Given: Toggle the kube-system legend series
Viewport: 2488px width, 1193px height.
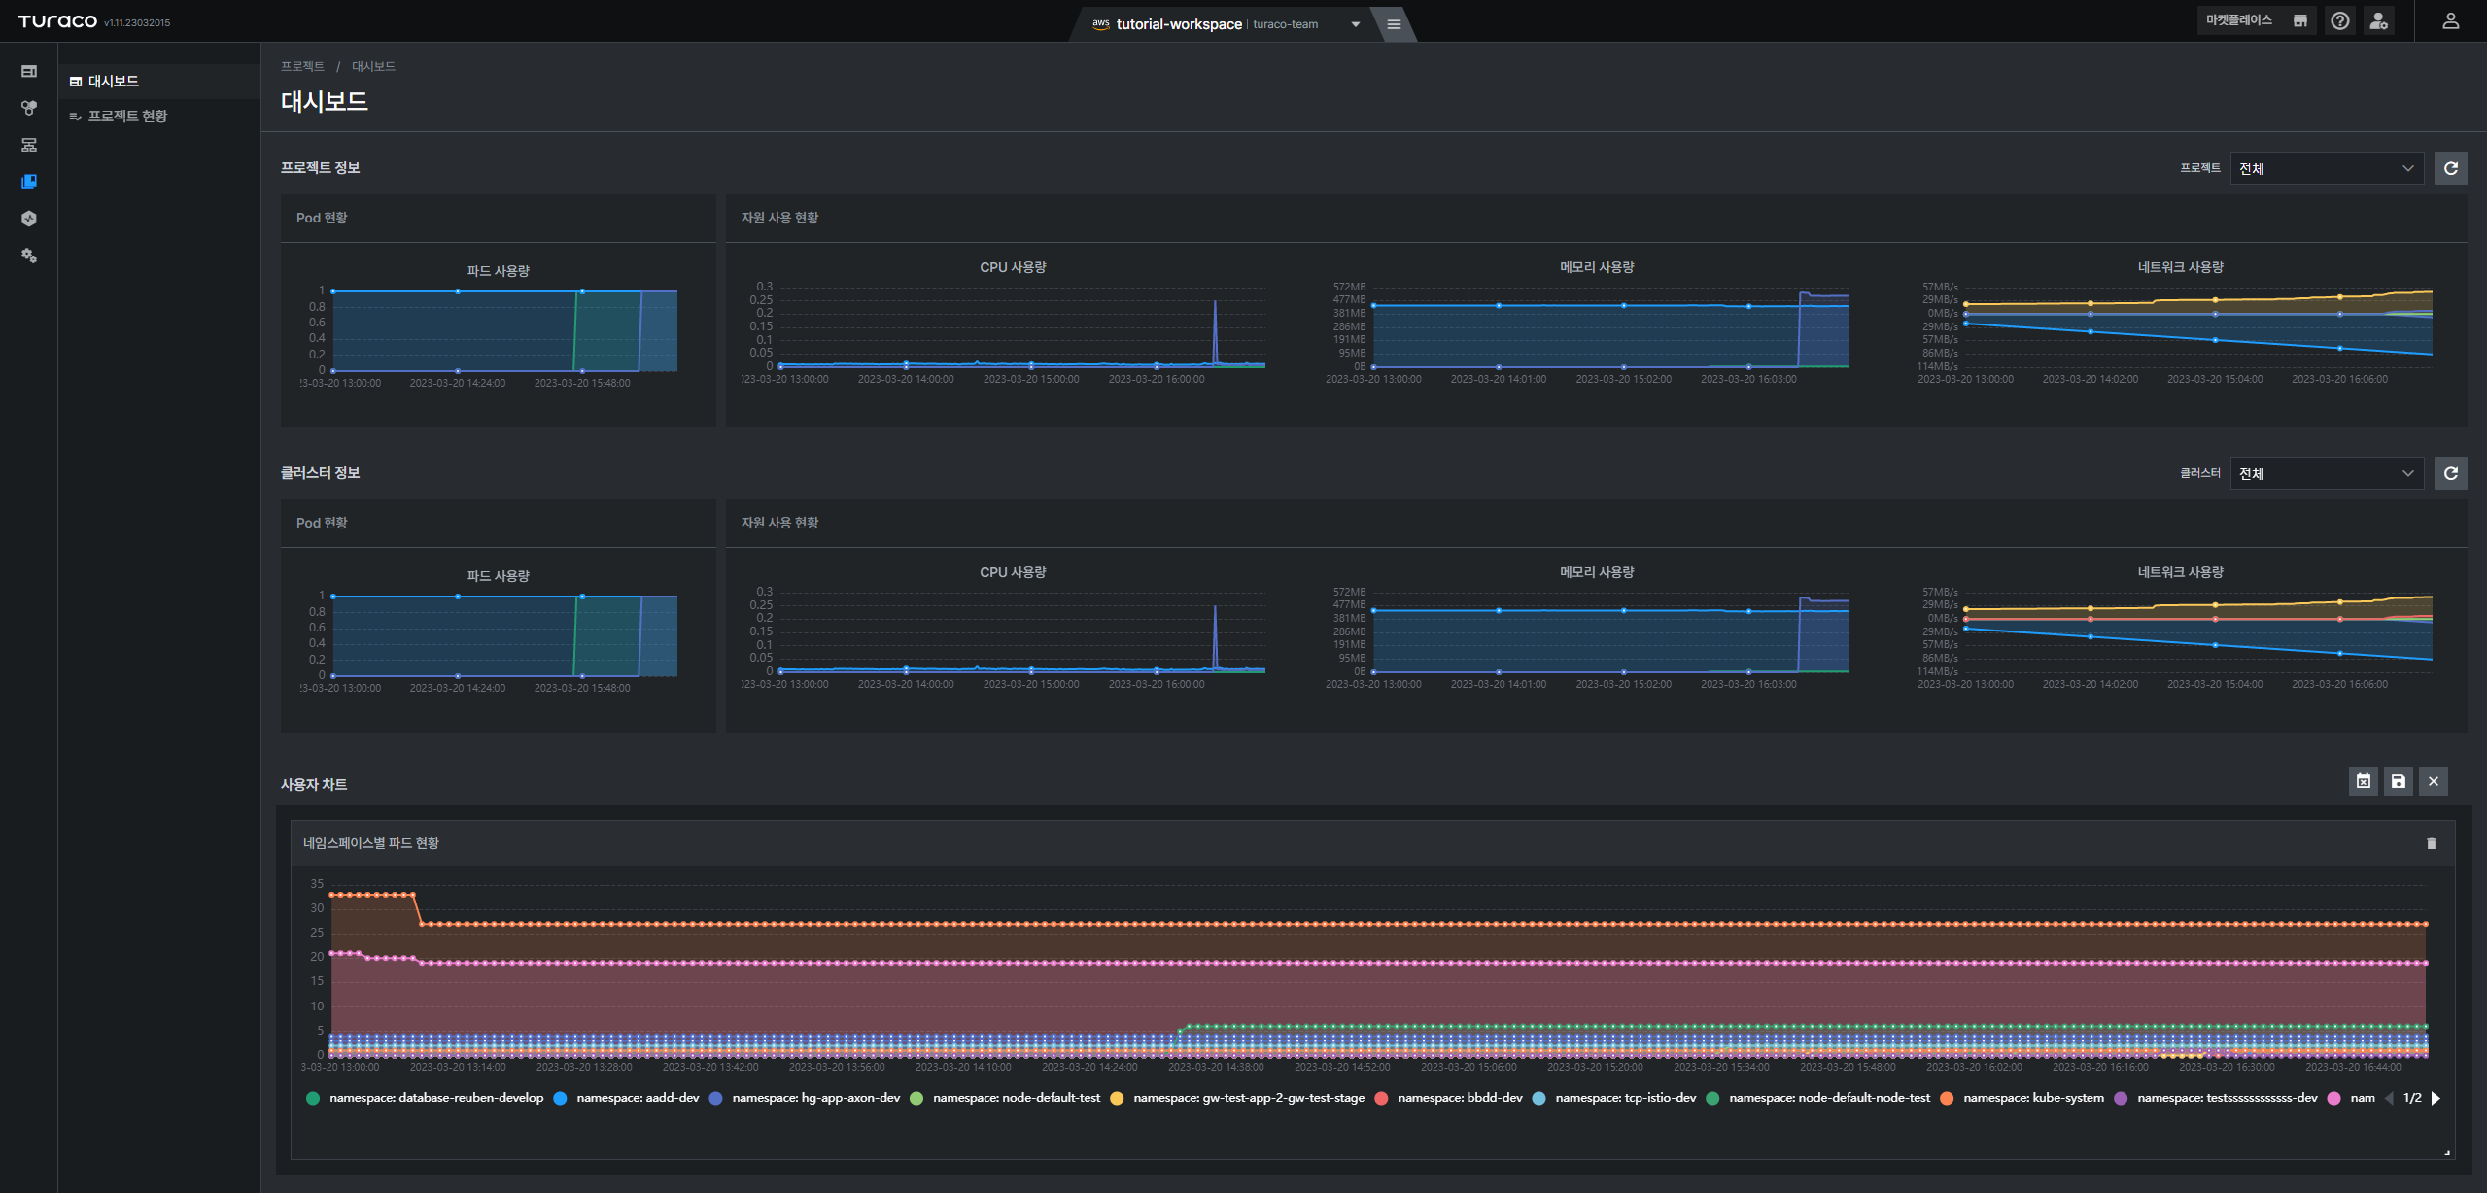Looking at the screenshot, I should coord(2021,1098).
